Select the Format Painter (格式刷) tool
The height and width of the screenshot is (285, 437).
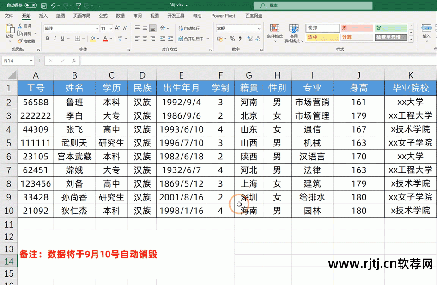click(x=20, y=41)
